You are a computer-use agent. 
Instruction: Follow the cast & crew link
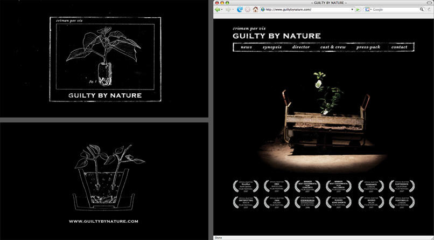[333, 47]
